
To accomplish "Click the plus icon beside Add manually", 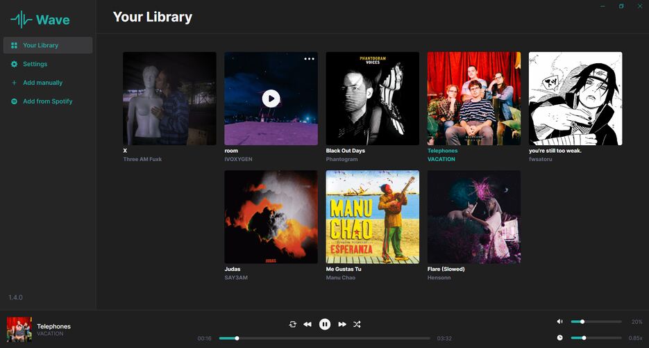I will (x=14, y=83).
